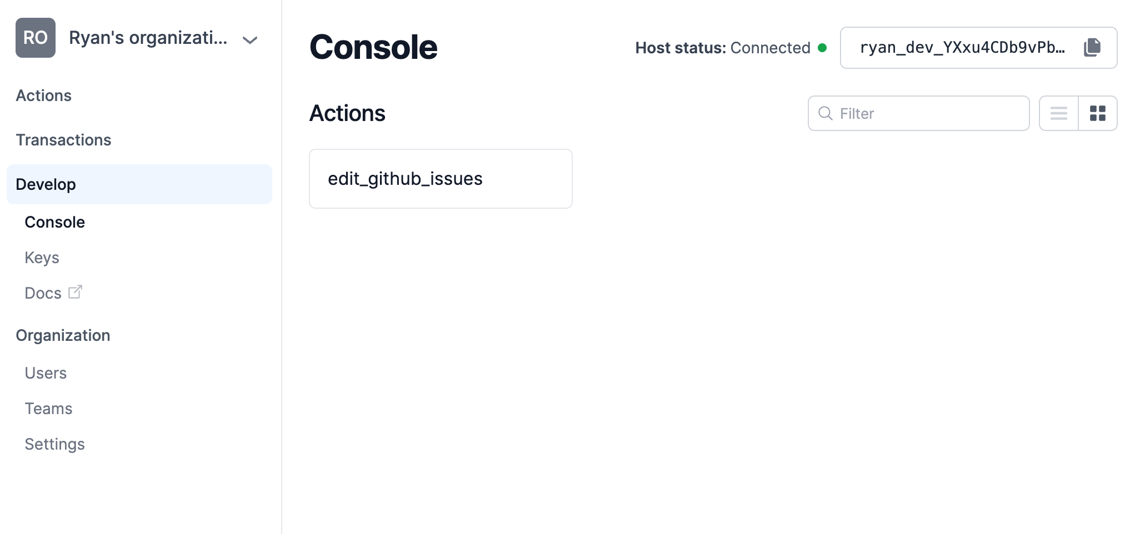
Task: Open the Docs link
Action: click(43, 293)
